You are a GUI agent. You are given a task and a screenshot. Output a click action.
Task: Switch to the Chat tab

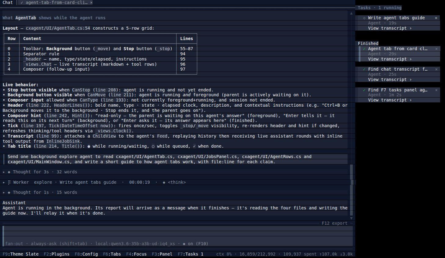(x=8, y=3)
